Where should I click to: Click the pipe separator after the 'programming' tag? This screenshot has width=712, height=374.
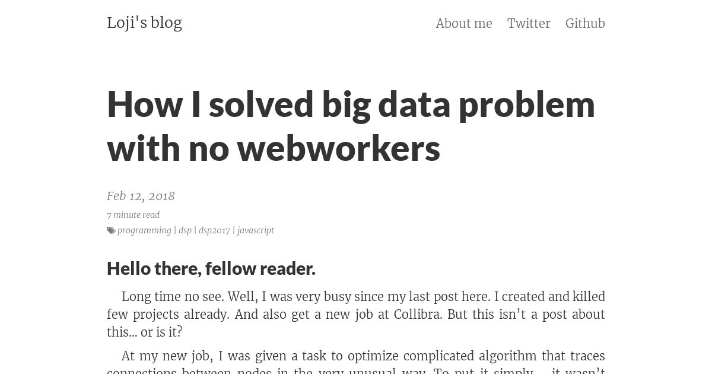pos(175,230)
